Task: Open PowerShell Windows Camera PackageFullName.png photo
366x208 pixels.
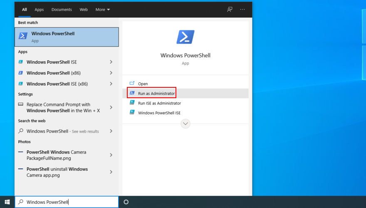Action: tap(67, 155)
